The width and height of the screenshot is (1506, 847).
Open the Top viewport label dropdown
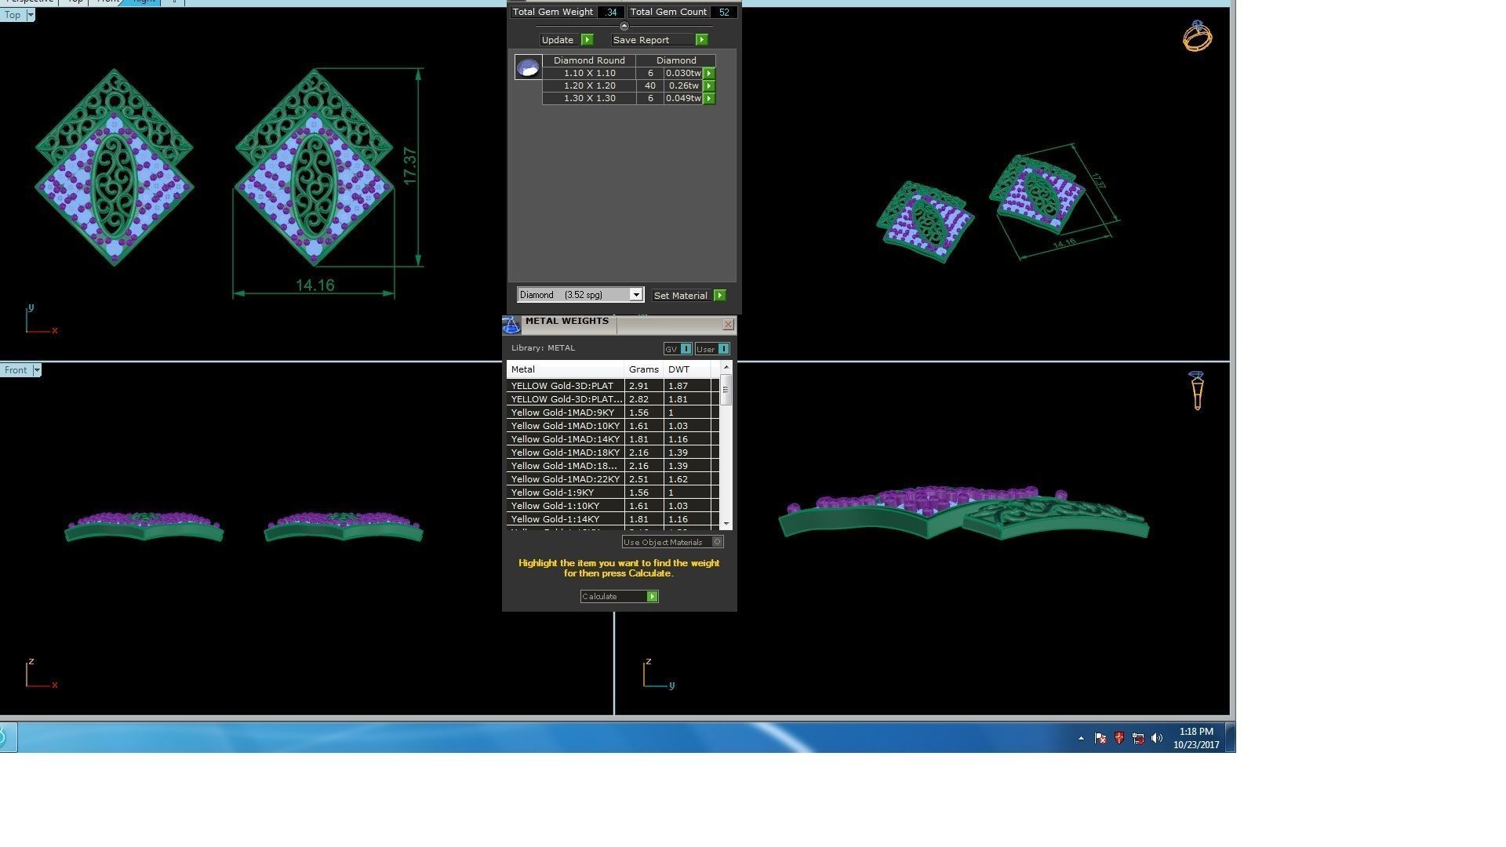pyautogui.click(x=31, y=15)
